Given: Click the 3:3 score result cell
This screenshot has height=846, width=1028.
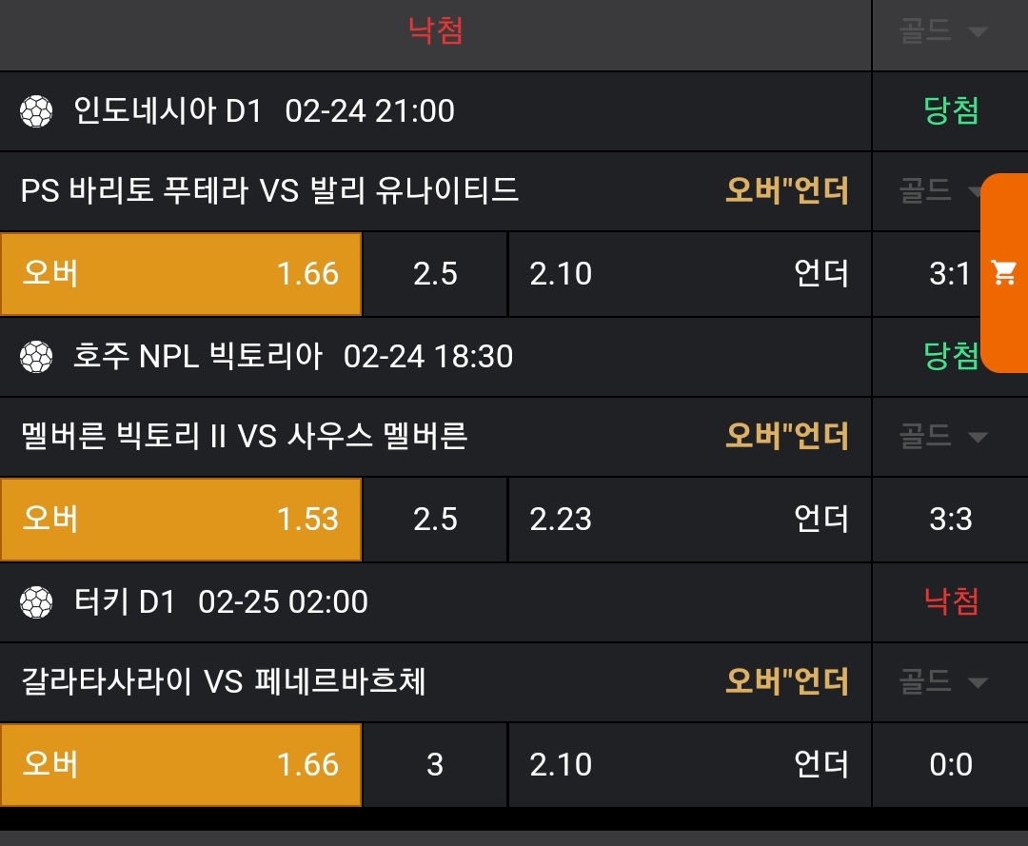Looking at the screenshot, I should pyautogui.click(x=950, y=520).
